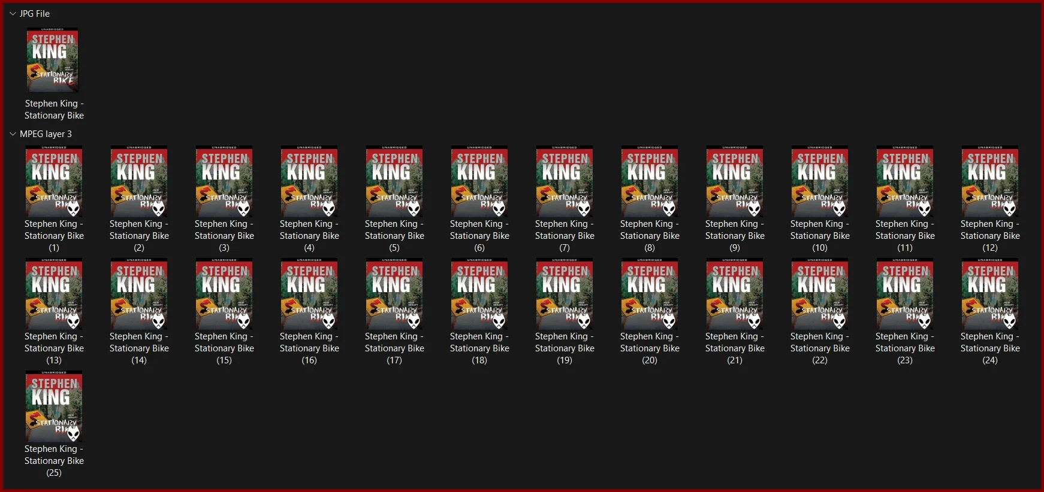Pick the Stationary Bike (4) MP3 icon

coord(309,181)
